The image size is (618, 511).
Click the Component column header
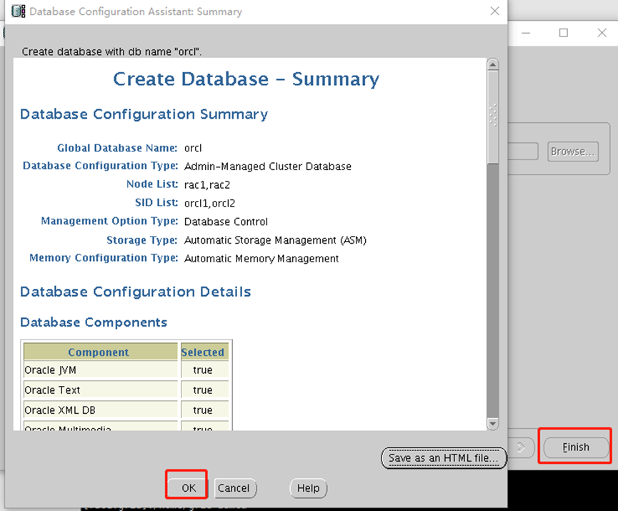coord(101,352)
